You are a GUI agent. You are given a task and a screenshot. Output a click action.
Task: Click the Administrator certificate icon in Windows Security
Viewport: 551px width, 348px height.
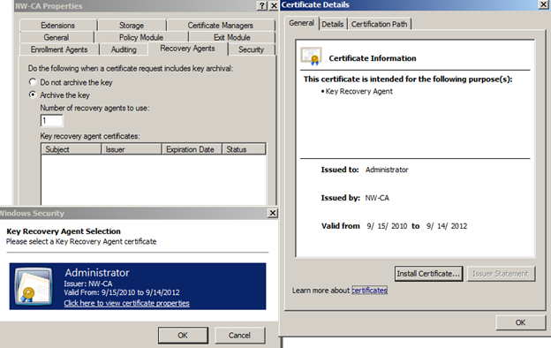[x=34, y=286]
